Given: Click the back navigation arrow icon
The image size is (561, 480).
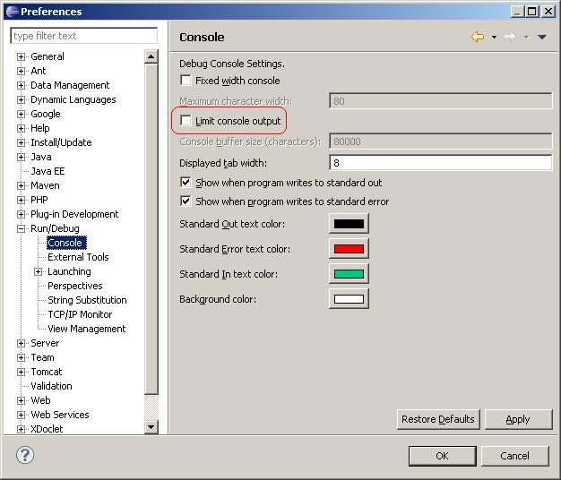Looking at the screenshot, I should tap(478, 37).
